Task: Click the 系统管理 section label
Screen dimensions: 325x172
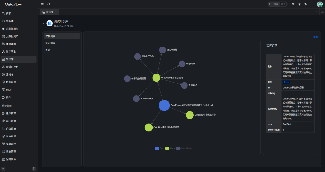Action: 7,106
